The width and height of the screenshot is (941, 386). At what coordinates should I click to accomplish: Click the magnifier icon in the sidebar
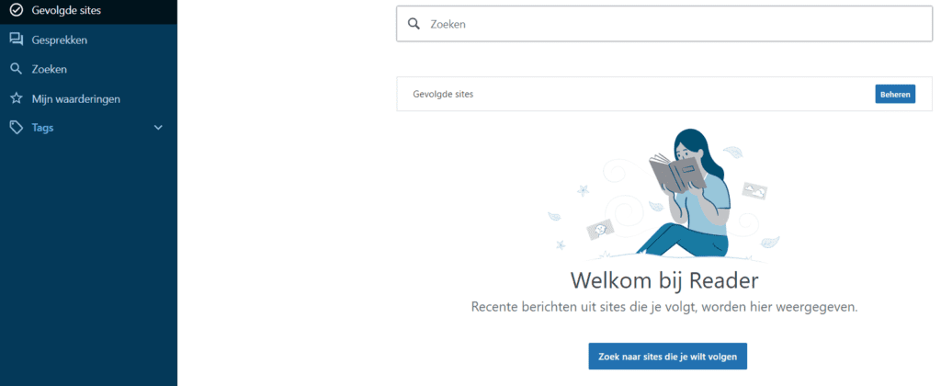pos(17,69)
